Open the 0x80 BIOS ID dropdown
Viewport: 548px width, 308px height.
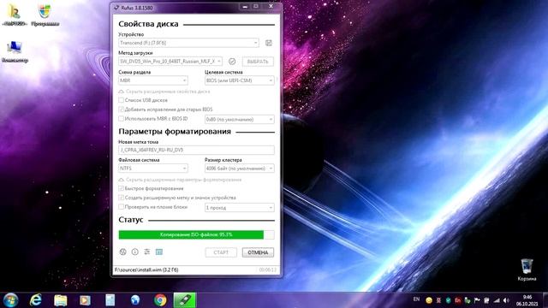point(240,120)
